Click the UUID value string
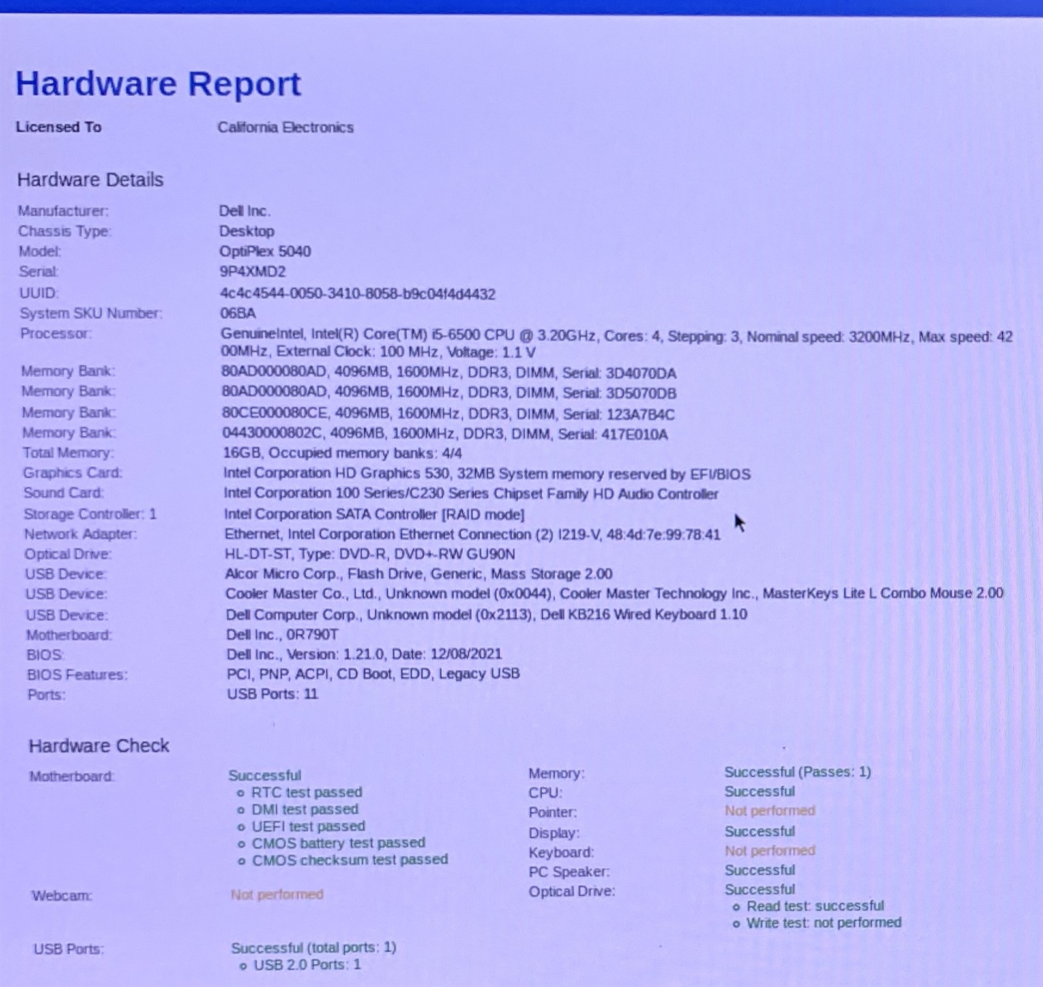This screenshot has height=987, width=1043. pyautogui.click(x=358, y=294)
